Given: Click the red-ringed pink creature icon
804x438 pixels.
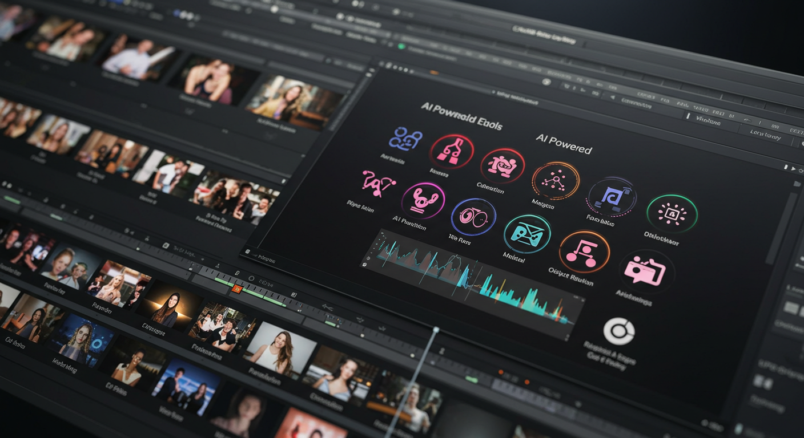Looking at the screenshot, I should coord(502,165).
